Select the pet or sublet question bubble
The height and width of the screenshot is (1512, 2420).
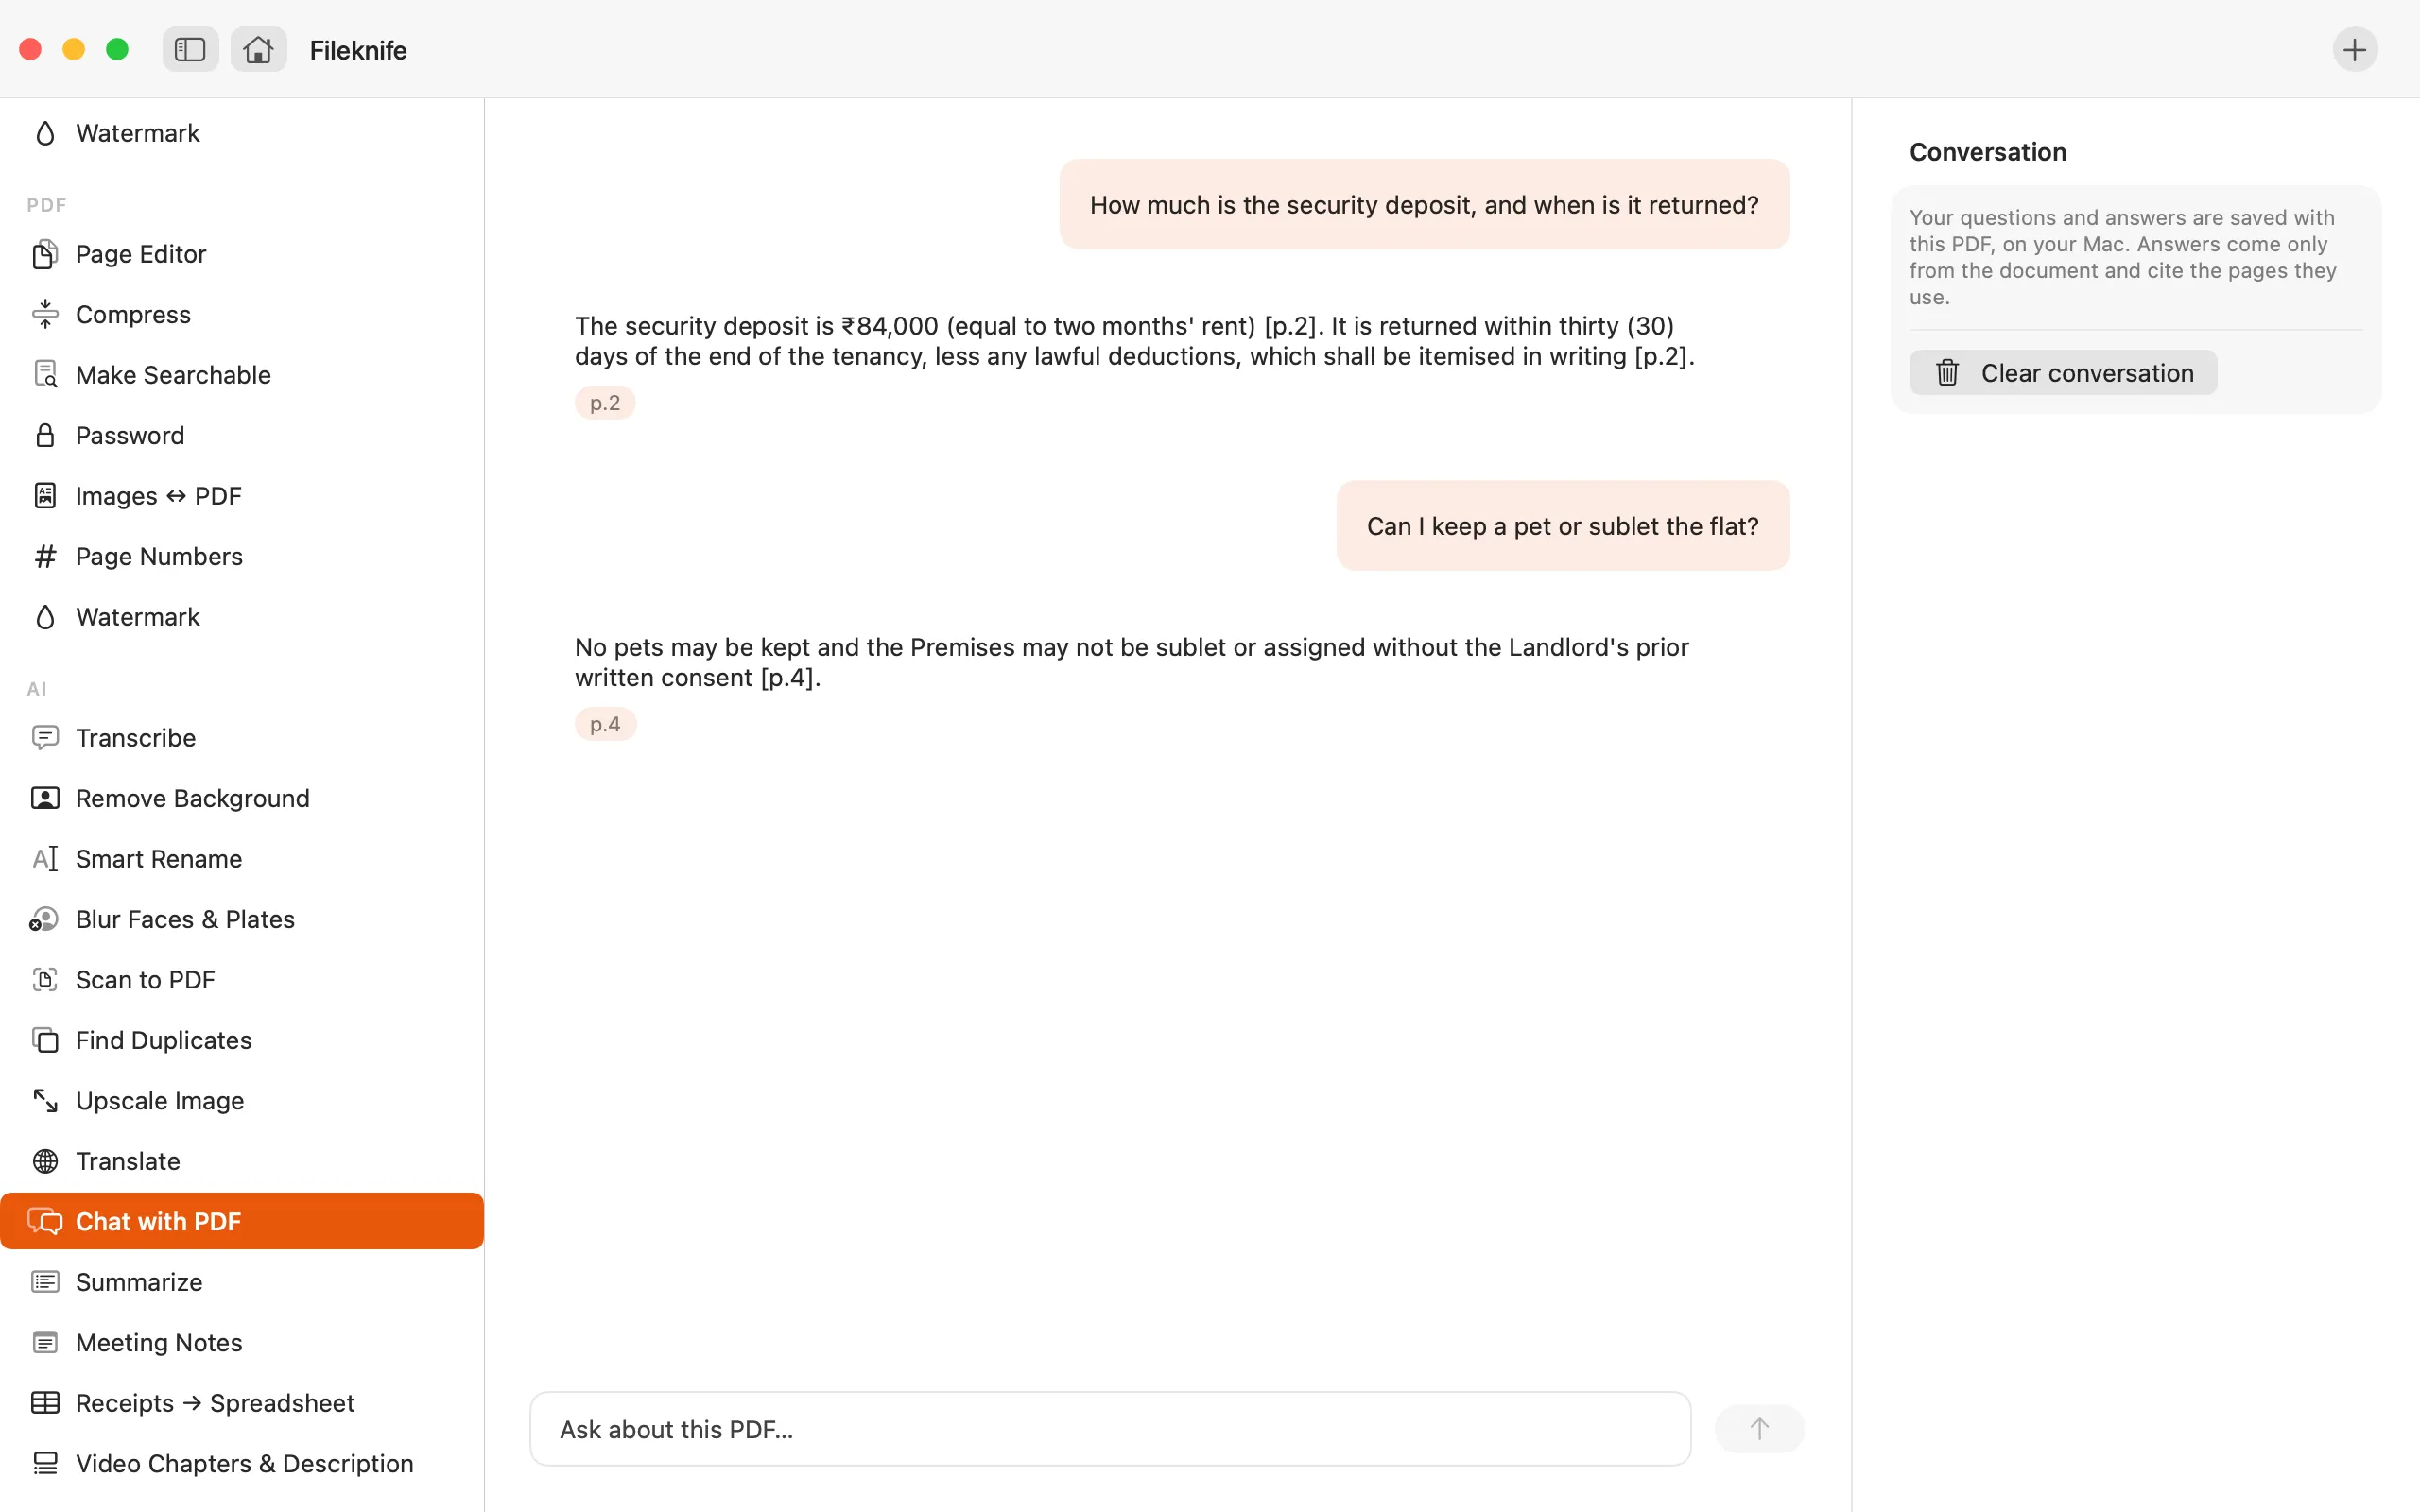pyautogui.click(x=1563, y=526)
